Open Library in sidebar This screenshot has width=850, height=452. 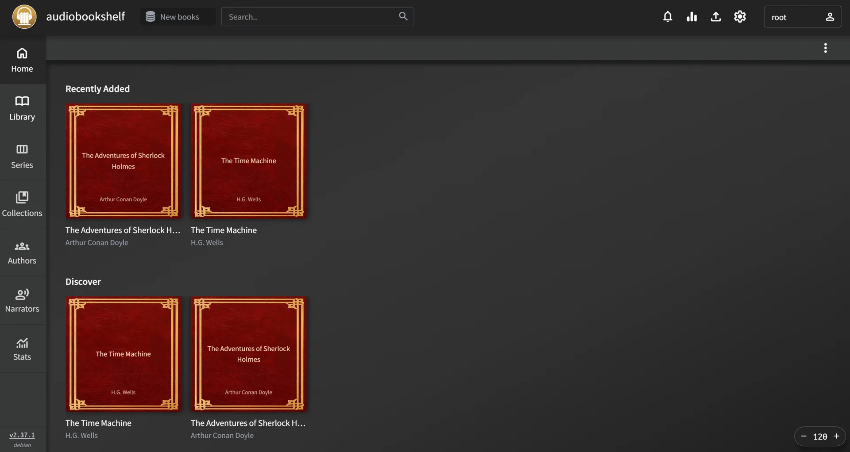(22, 108)
